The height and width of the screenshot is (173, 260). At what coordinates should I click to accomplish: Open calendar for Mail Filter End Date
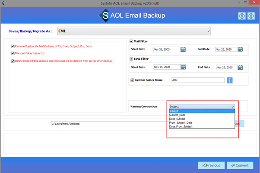click(x=240, y=49)
